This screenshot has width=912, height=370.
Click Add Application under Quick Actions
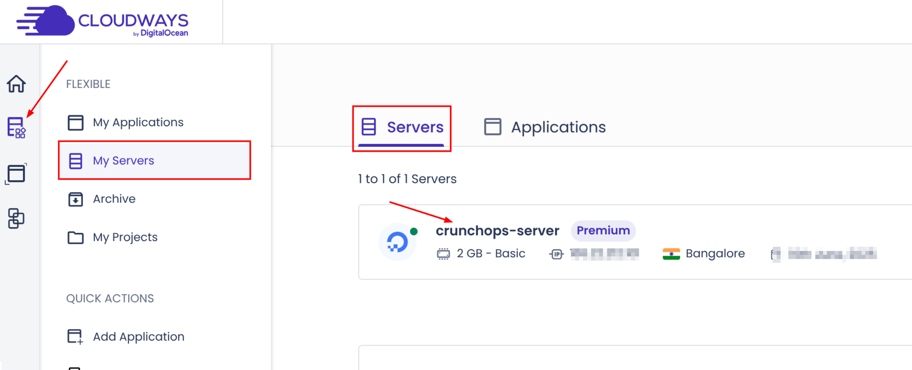click(x=139, y=337)
